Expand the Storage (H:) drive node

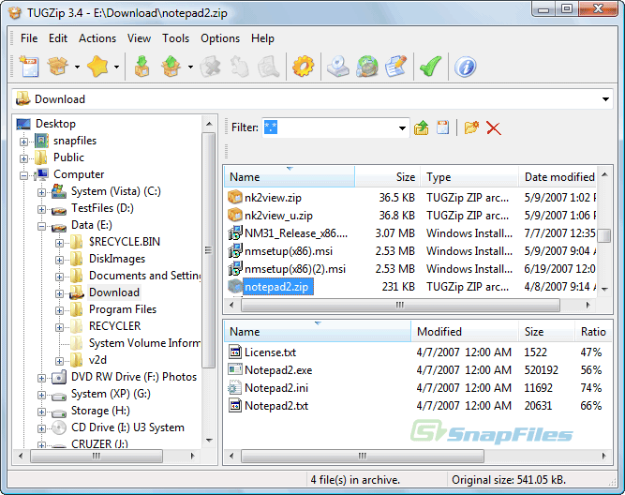coord(41,412)
